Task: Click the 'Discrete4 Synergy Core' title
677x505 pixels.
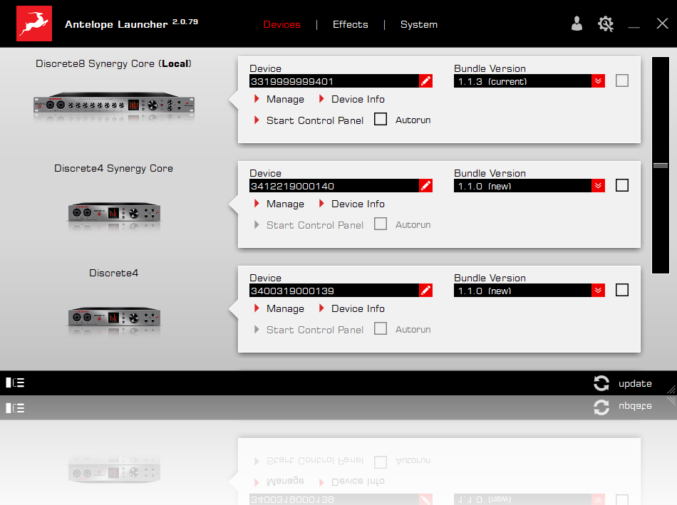Action: pyautogui.click(x=113, y=168)
